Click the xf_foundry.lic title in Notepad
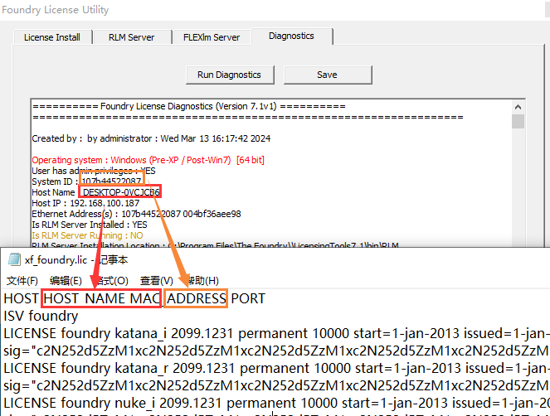The image size is (550, 416). point(56,259)
